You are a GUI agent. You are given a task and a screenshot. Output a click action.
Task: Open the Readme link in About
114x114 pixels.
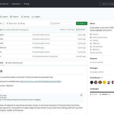pyautogui.click(x=96, y=34)
